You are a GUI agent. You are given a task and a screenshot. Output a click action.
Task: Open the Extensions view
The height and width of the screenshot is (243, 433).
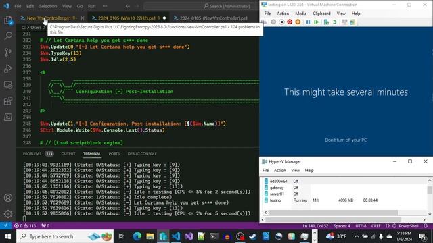[x=8, y=101]
